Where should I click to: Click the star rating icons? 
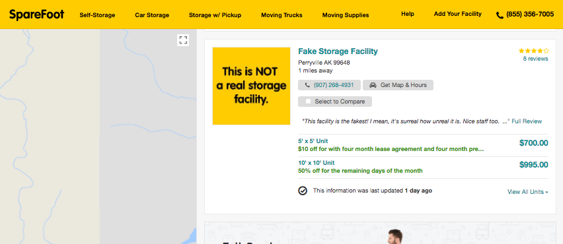point(533,51)
